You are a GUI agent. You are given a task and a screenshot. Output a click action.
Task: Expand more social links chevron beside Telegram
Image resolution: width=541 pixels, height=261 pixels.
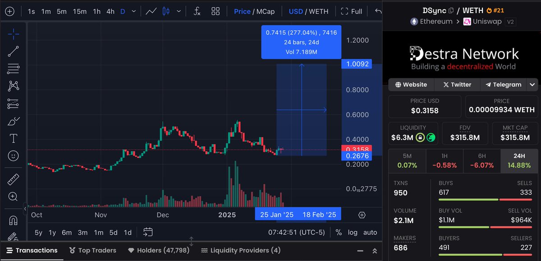pyautogui.click(x=532, y=84)
